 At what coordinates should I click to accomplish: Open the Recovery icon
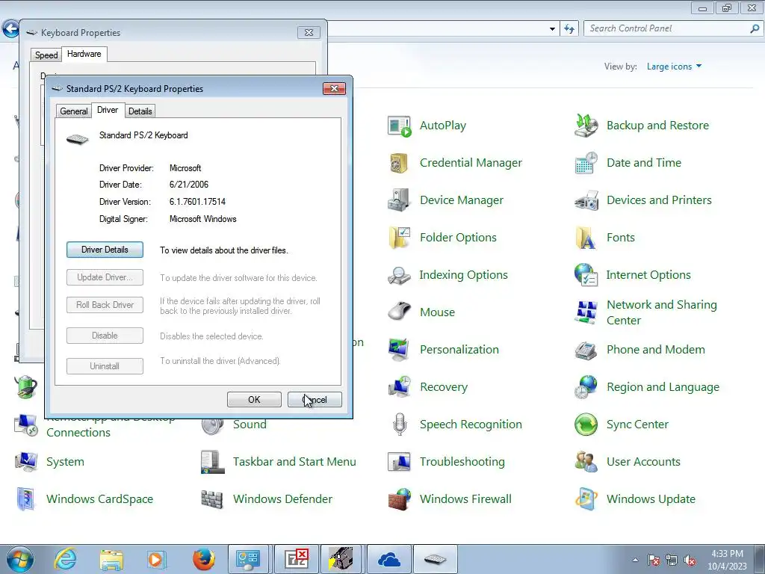tap(399, 387)
